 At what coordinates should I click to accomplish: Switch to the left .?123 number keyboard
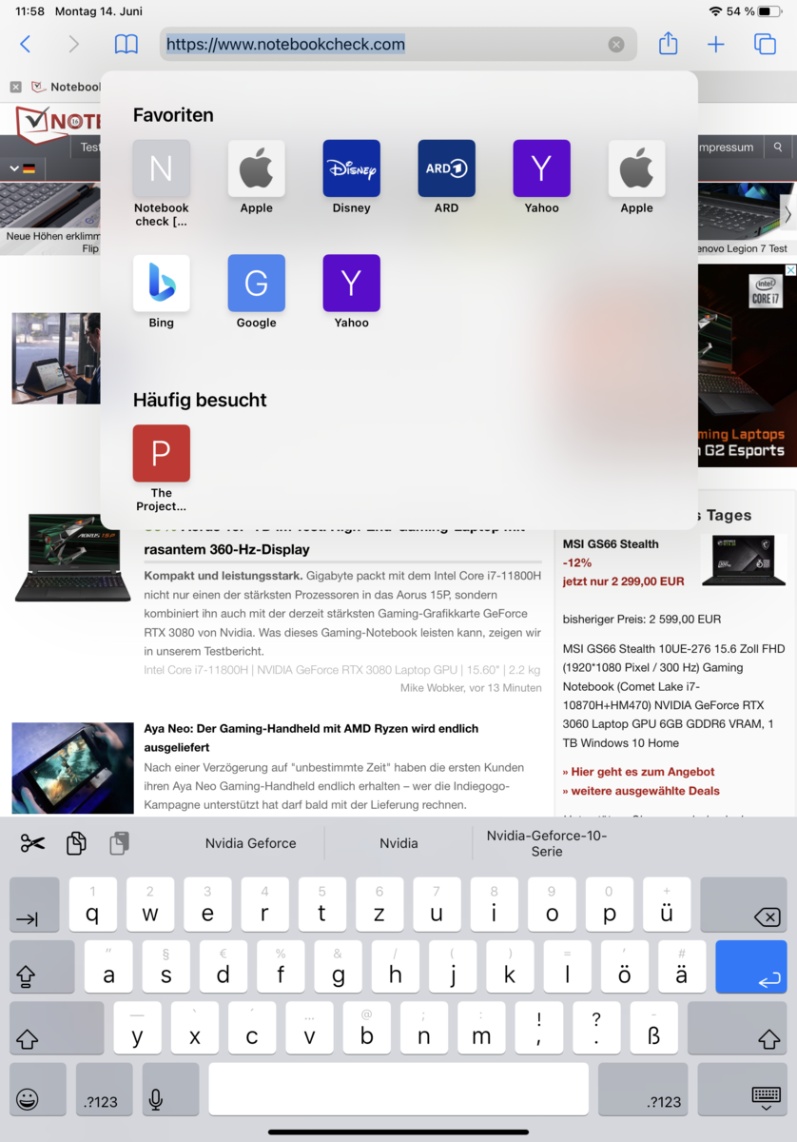coord(105,1091)
